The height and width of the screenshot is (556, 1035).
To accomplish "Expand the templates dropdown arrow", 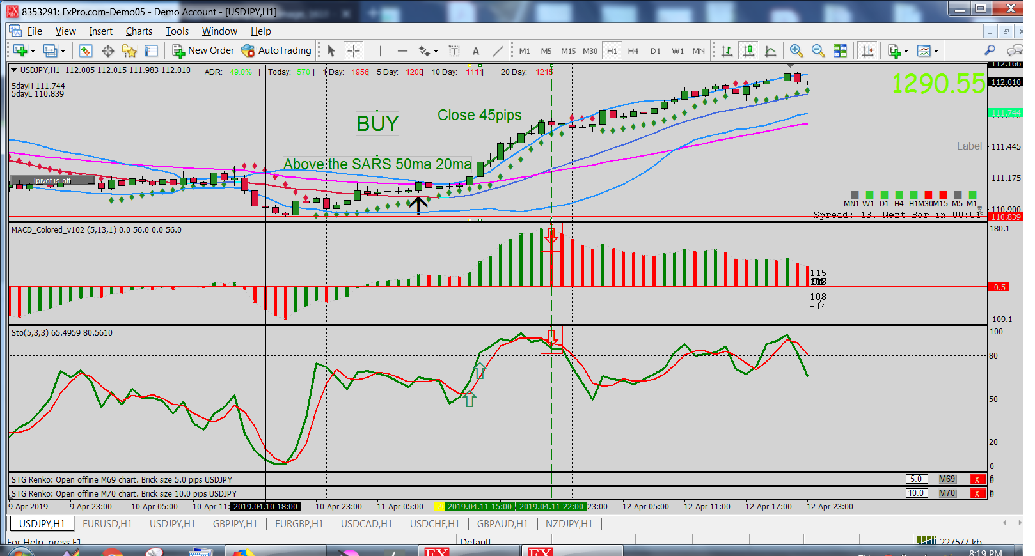I will [x=936, y=51].
